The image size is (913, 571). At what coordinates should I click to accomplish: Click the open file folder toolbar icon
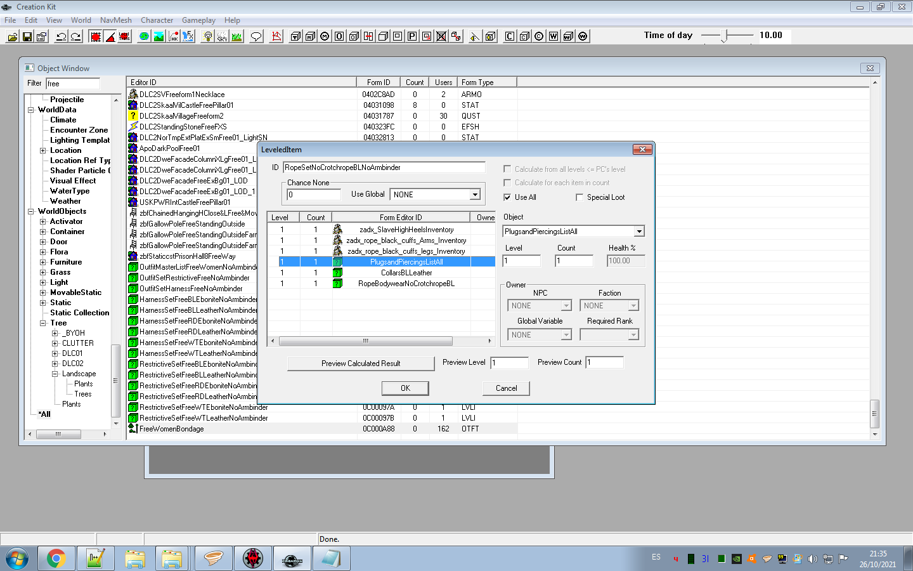pos(12,36)
